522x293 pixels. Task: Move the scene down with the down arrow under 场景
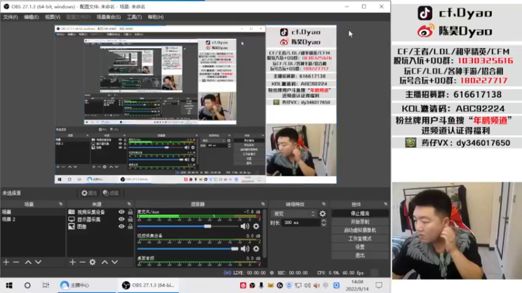click(38, 262)
